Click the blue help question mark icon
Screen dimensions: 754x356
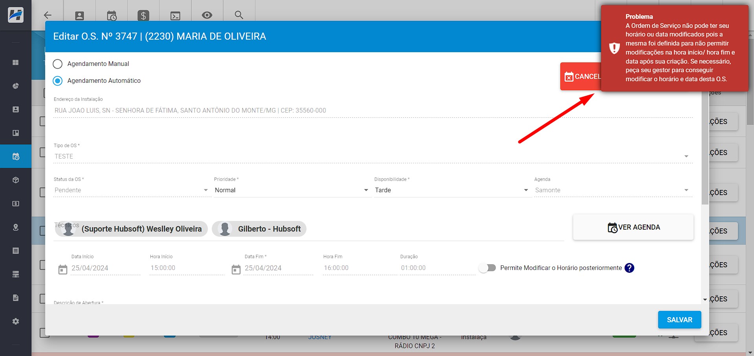(x=629, y=268)
